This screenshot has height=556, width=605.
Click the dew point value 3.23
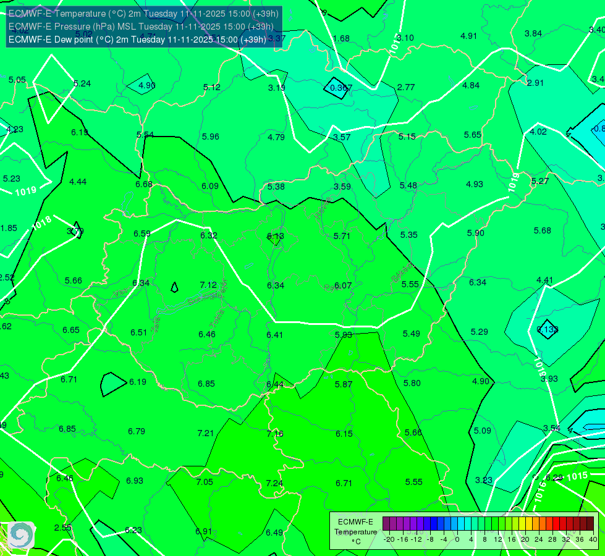click(x=483, y=480)
